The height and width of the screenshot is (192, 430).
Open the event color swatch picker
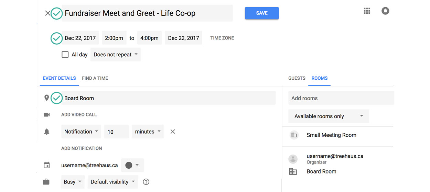pos(132,165)
